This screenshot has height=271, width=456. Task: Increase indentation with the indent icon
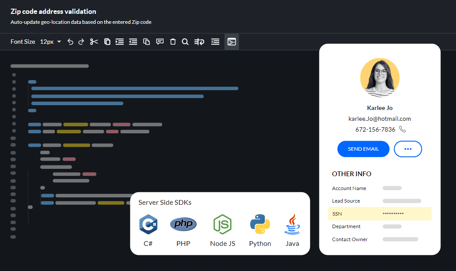pos(120,42)
